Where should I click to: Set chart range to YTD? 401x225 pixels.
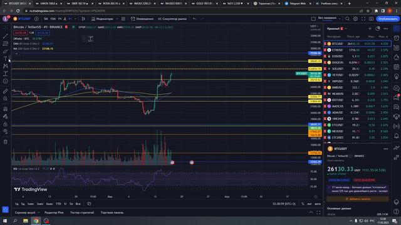58,204
